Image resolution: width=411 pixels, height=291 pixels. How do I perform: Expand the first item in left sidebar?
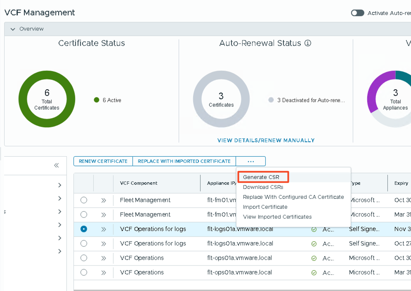[60, 185]
